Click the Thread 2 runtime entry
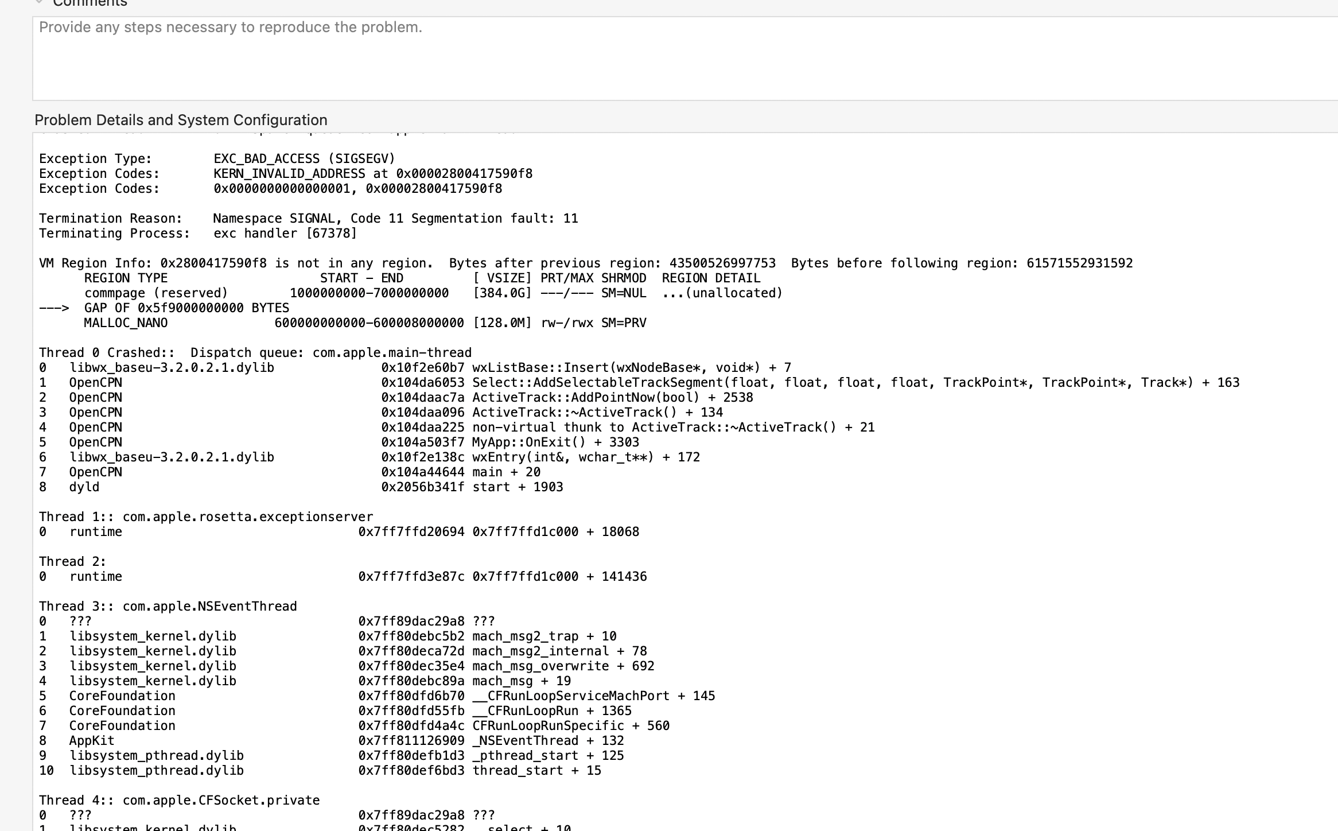The height and width of the screenshot is (831, 1338). tap(344, 576)
